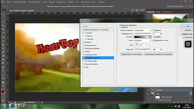Select the Clone Stamp tool

coord(3,45)
